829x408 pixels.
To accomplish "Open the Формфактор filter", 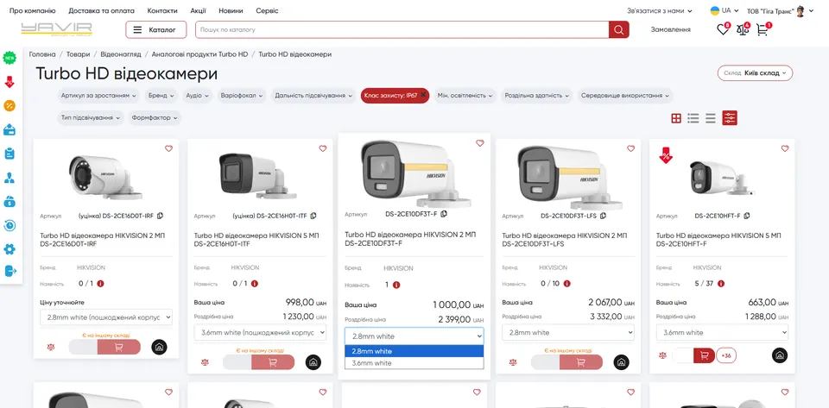I will point(155,117).
